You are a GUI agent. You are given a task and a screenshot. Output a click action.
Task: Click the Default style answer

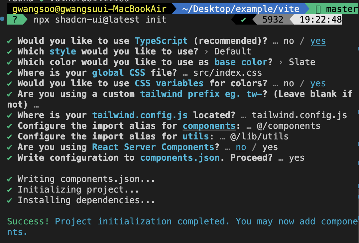click(233, 51)
